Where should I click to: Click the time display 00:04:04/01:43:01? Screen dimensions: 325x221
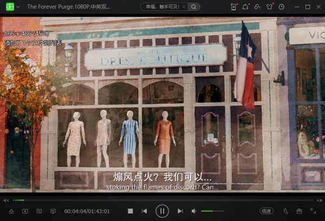click(87, 211)
